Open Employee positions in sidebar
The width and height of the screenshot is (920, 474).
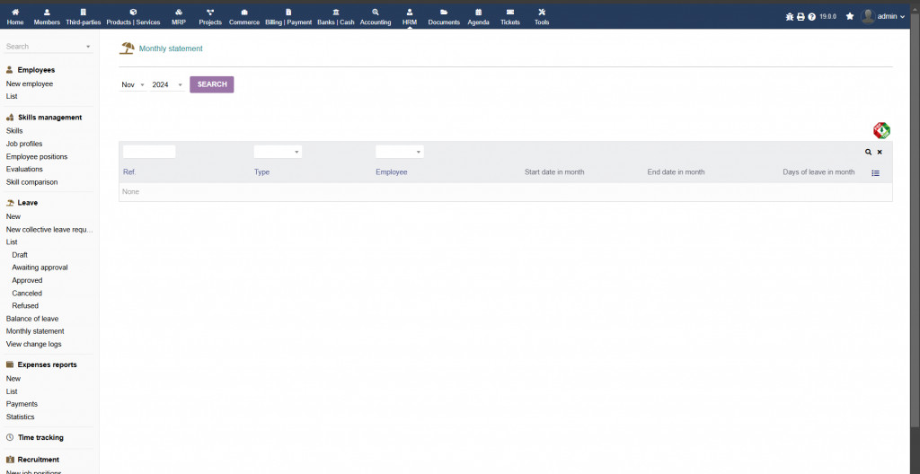(x=36, y=156)
